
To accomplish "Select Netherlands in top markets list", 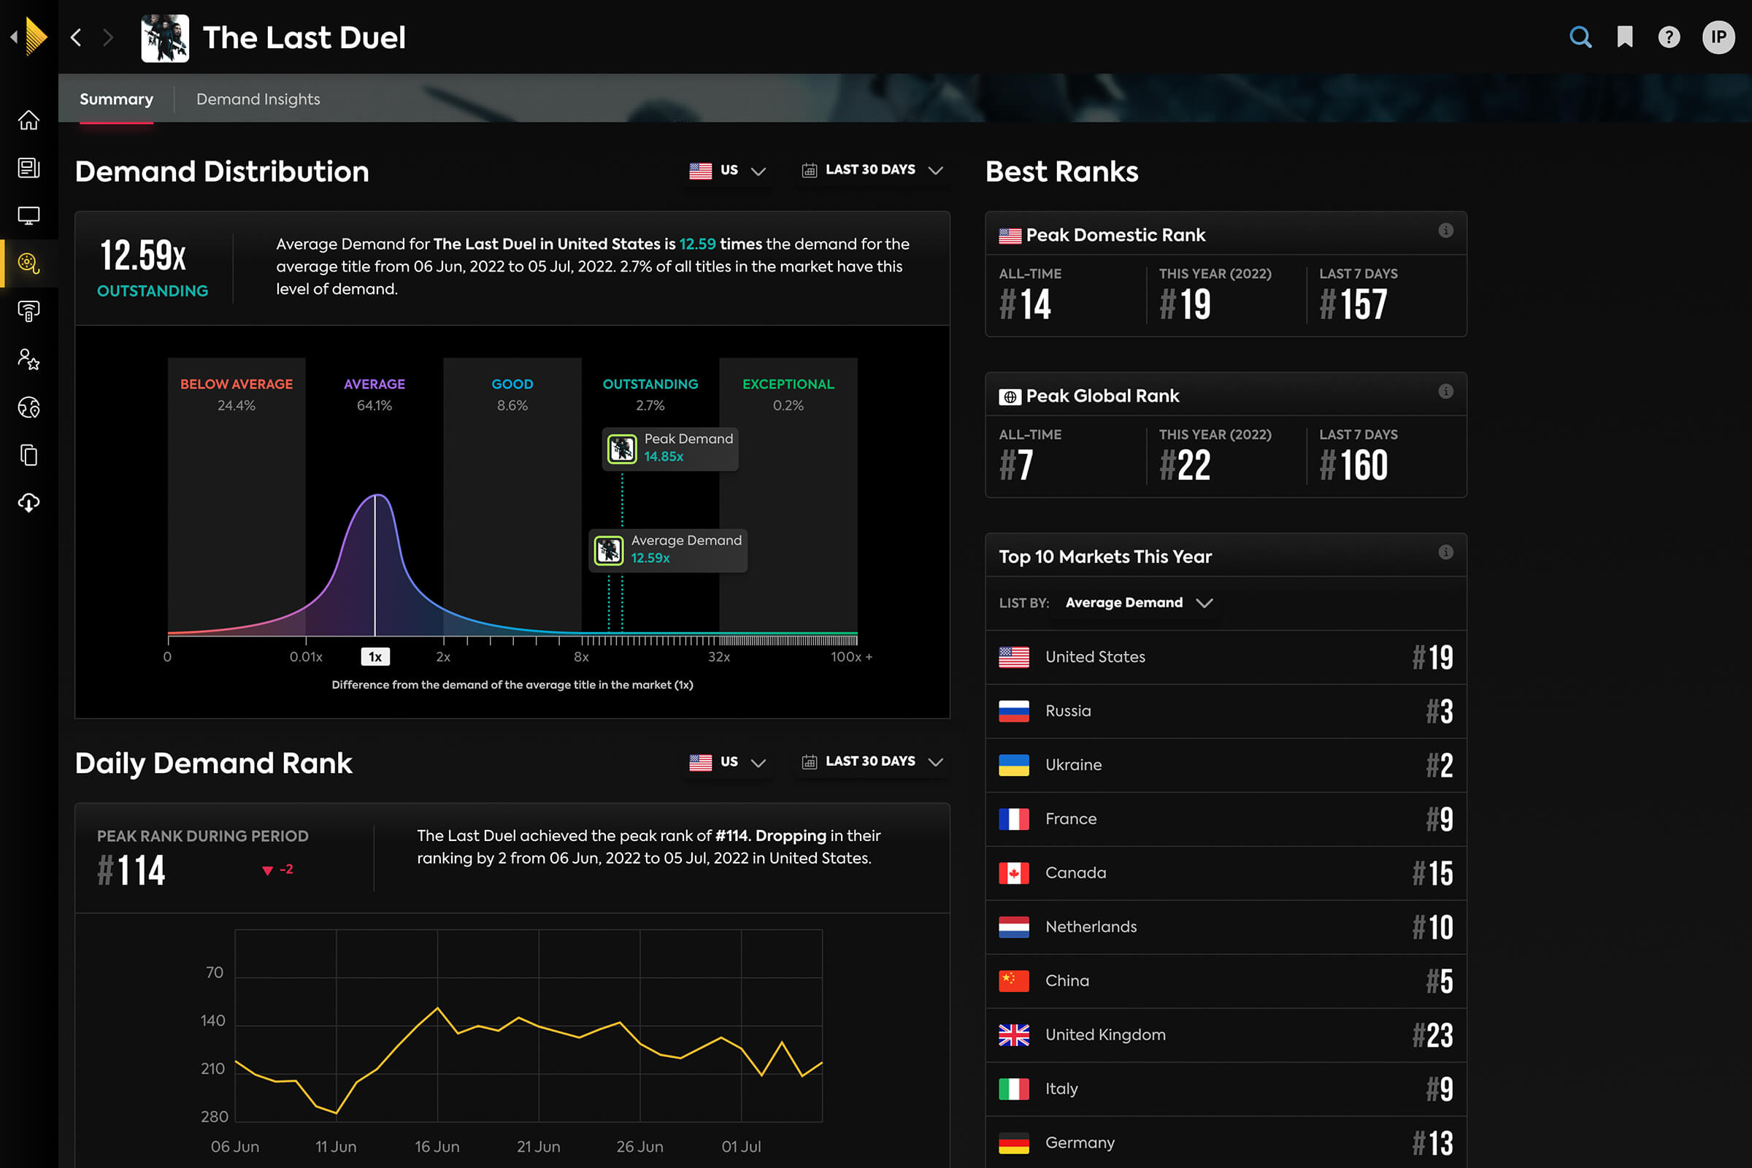I will [1226, 927].
